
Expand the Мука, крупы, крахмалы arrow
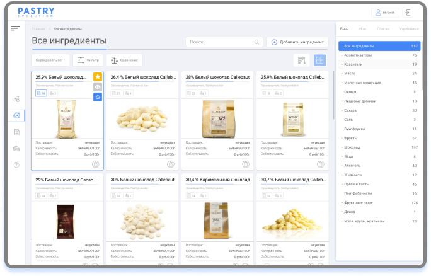[x=342, y=221]
